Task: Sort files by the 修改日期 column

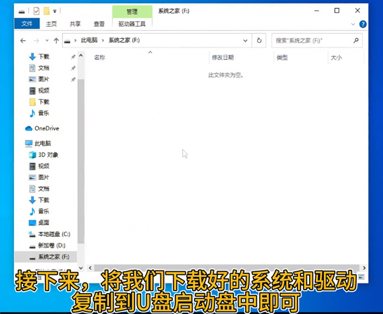Action: pyautogui.click(x=221, y=57)
